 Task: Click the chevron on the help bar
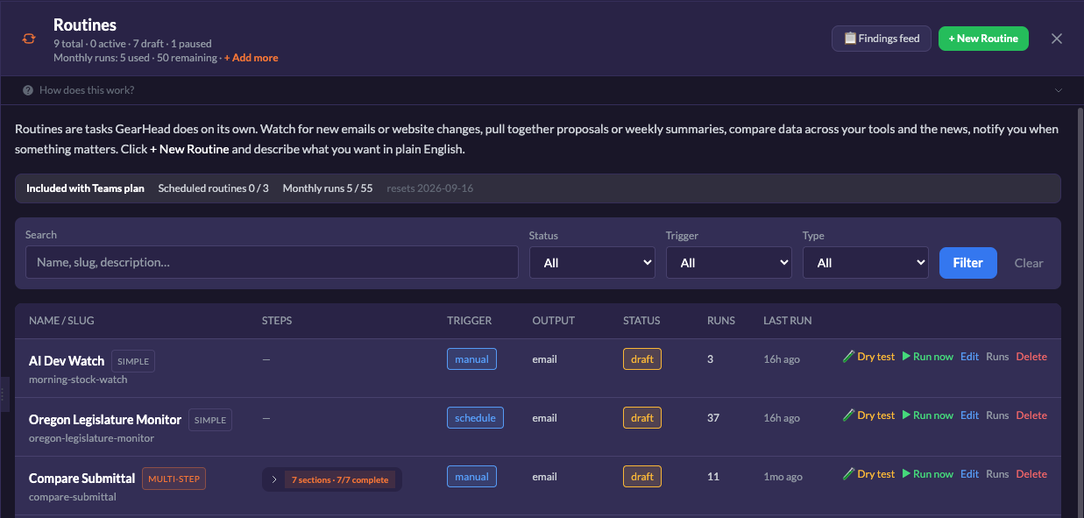[x=1059, y=90]
